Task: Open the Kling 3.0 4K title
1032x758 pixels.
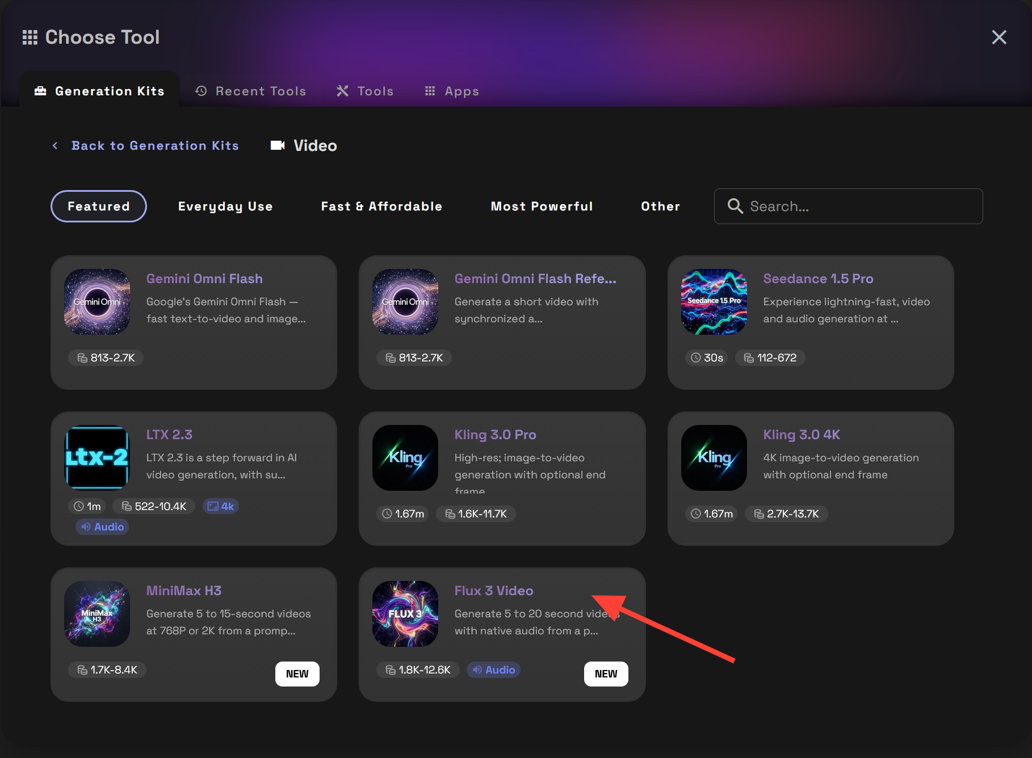Action: pos(802,435)
